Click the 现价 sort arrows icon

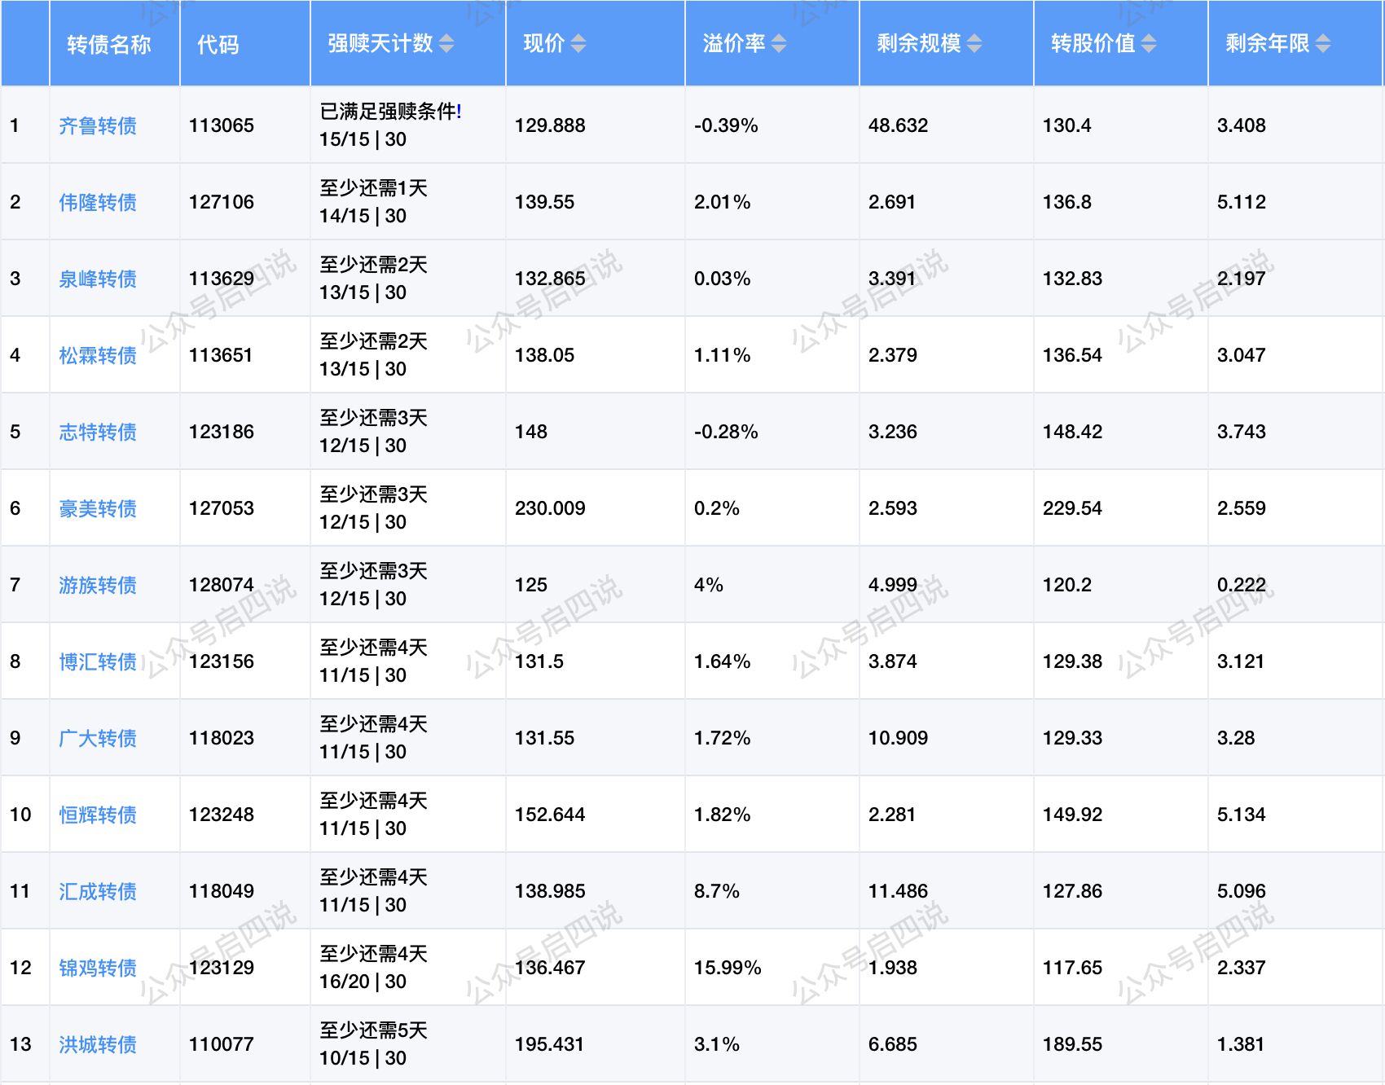click(578, 44)
